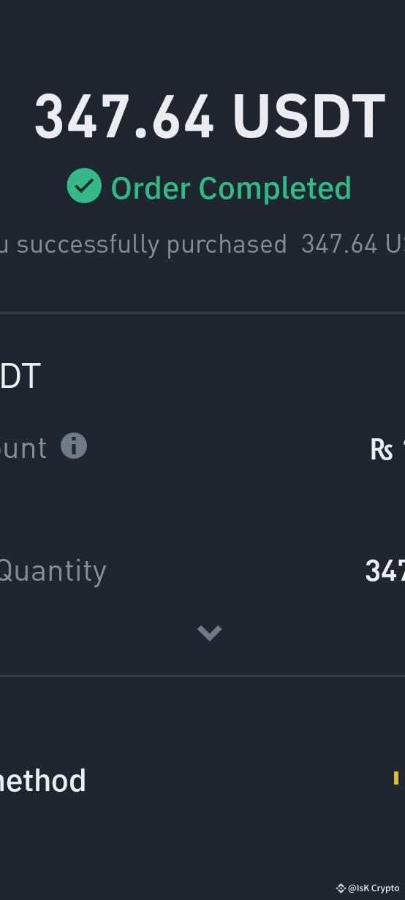Open the @IsK Crypto watermark handle
Screen dimensions: 405x900
click(x=374, y=888)
